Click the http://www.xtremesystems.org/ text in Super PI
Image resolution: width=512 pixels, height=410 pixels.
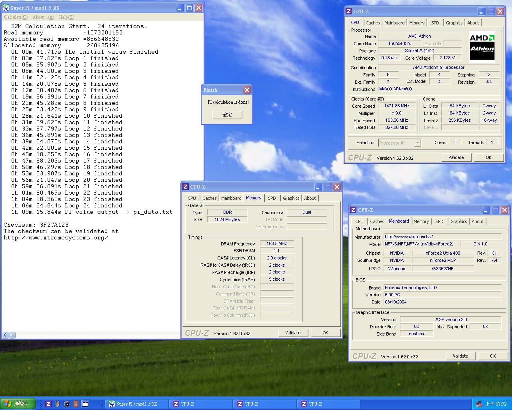point(56,238)
